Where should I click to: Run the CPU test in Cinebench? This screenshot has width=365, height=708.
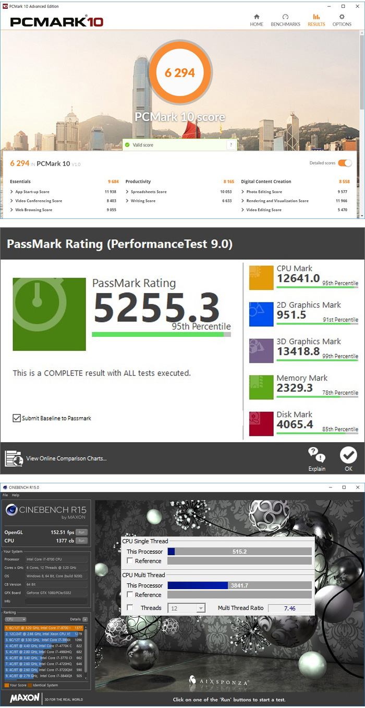(x=81, y=541)
